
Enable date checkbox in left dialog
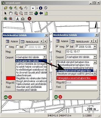coord(27,47)
